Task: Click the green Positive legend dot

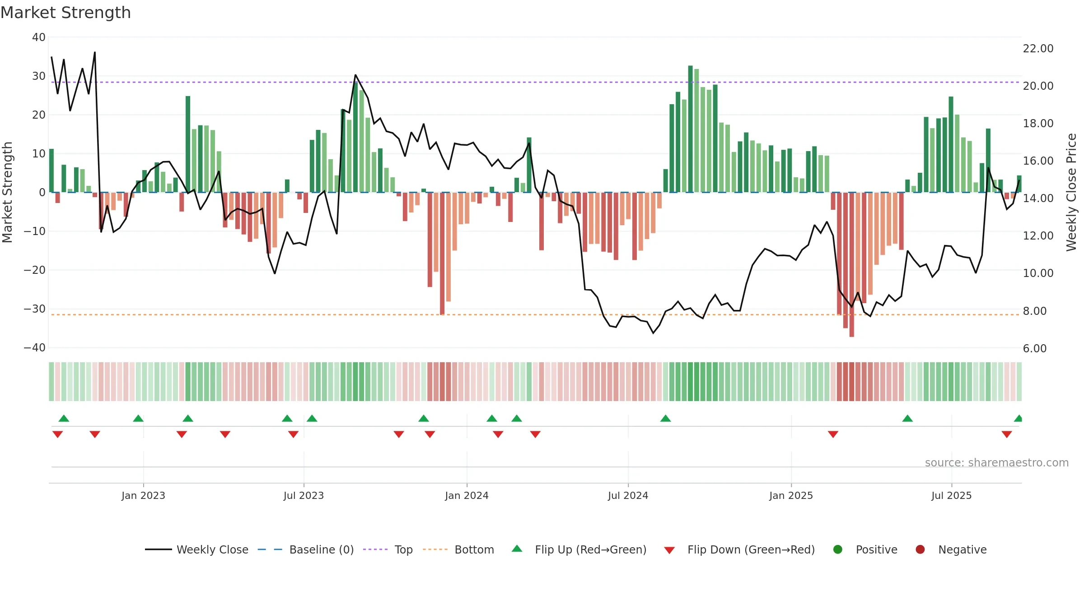Action: [838, 549]
